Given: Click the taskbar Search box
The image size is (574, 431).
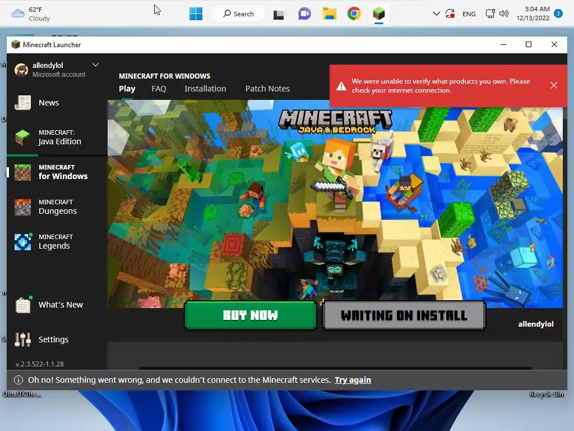Looking at the screenshot, I should pyautogui.click(x=239, y=14).
